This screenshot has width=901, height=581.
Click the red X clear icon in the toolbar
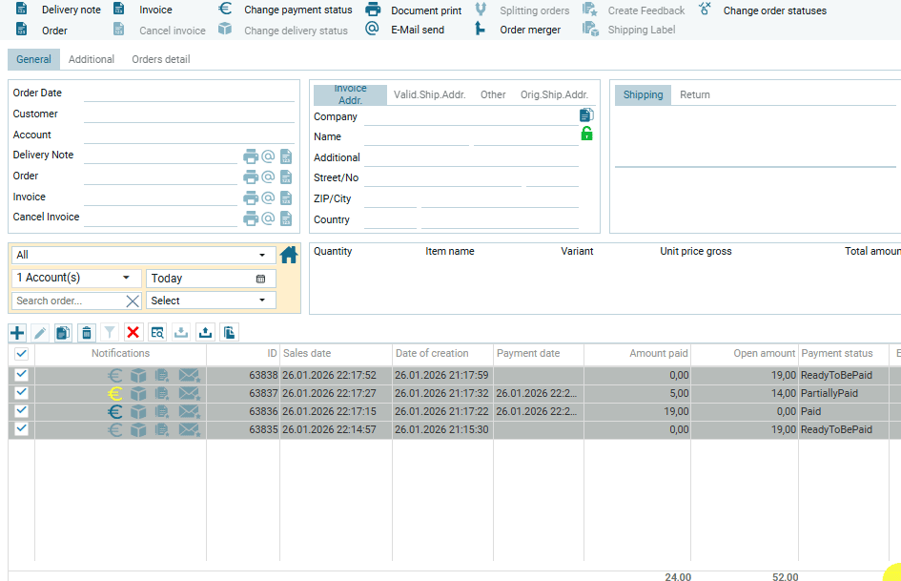pyautogui.click(x=133, y=332)
